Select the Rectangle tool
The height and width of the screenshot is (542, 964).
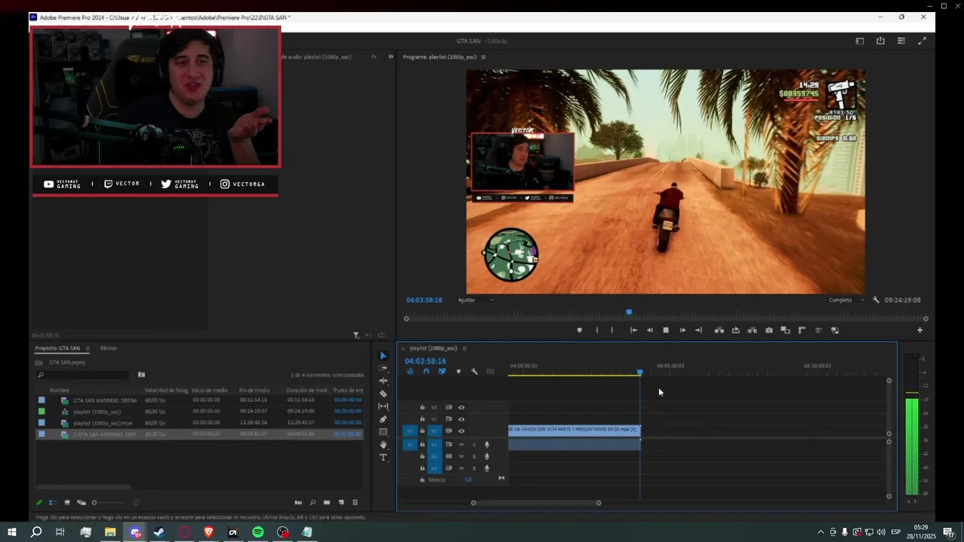click(x=383, y=432)
